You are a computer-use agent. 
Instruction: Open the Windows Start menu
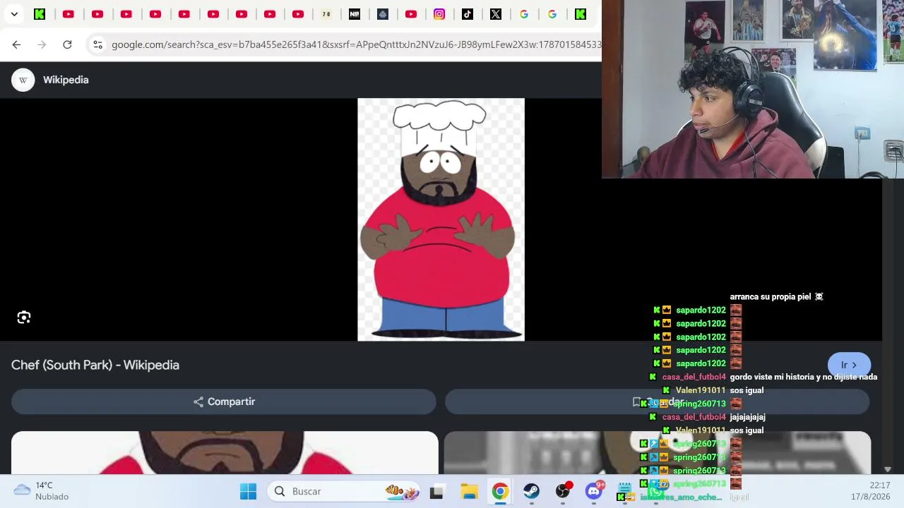point(248,491)
